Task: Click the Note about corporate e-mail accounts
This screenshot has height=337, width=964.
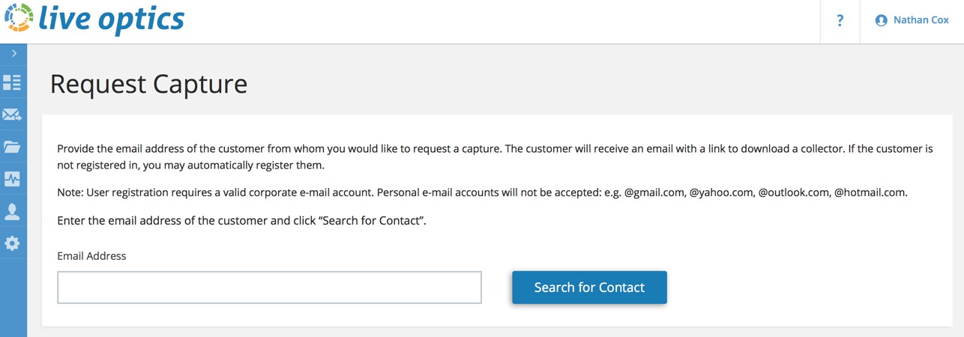Action: (x=482, y=192)
